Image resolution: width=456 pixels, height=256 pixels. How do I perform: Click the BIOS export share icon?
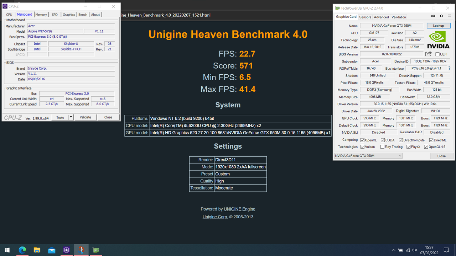point(429,54)
